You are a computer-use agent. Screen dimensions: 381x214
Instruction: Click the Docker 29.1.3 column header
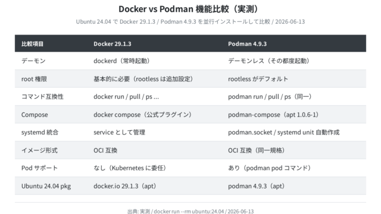pos(113,43)
